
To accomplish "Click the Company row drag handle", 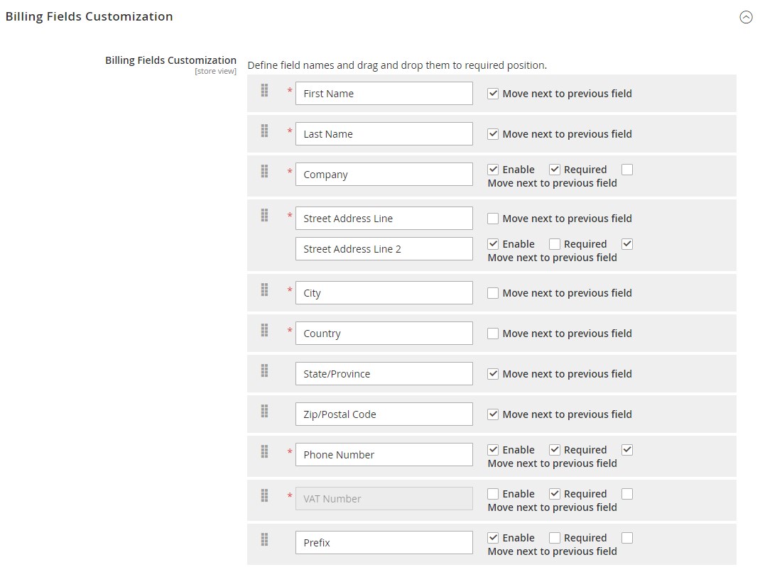I will coord(264,171).
